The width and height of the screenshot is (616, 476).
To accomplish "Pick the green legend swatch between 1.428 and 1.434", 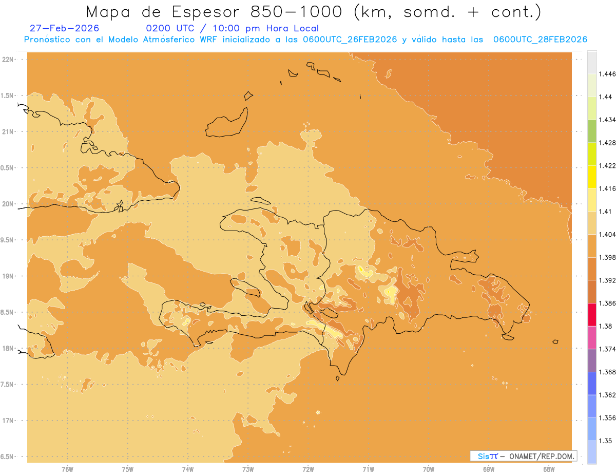I will coord(592,131).
